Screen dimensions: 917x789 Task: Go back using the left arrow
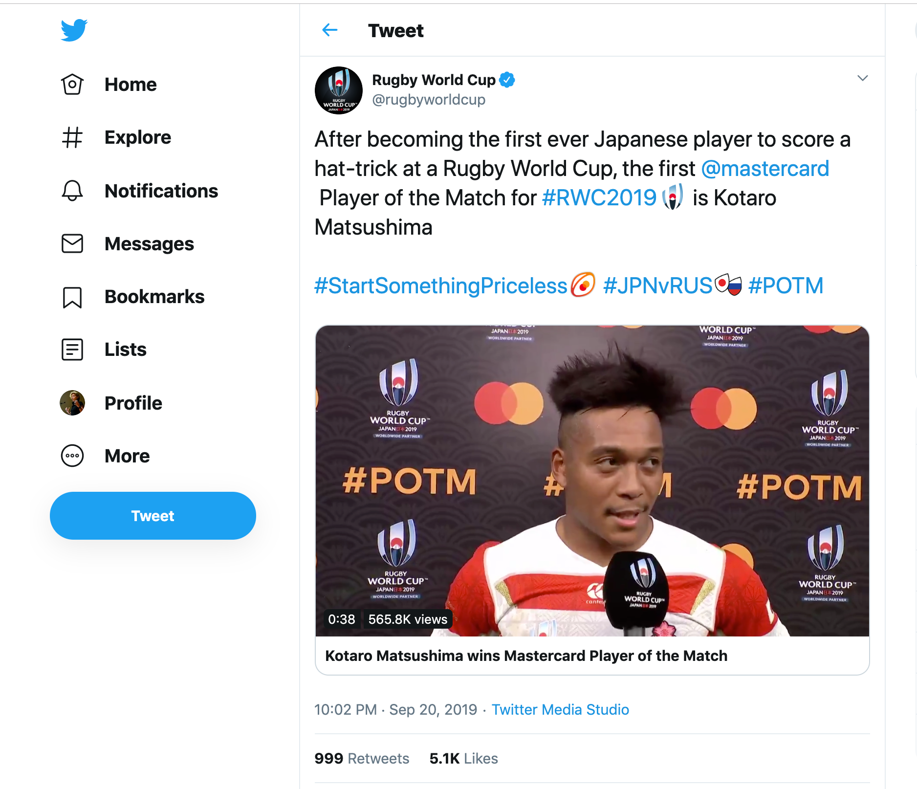point(330,30)
